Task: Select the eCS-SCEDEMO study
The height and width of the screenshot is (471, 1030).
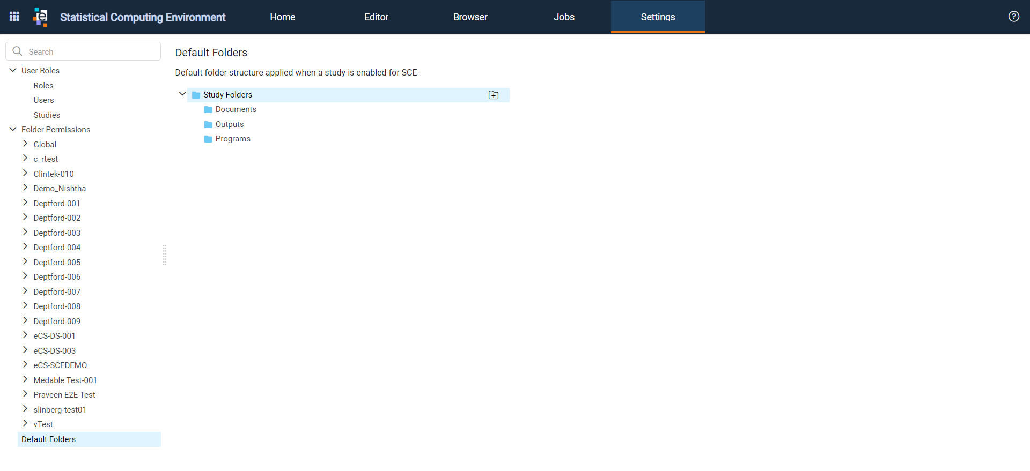Action: click(x=60, y=365)
